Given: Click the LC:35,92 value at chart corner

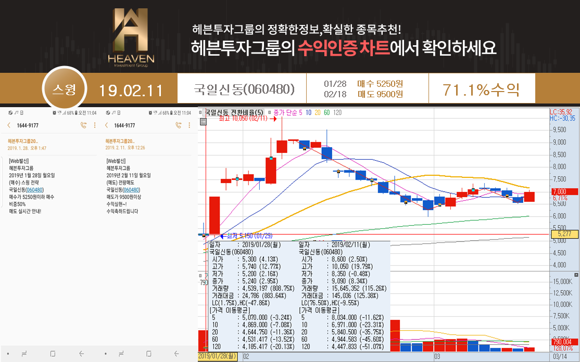Looking at the screenshot, I should 561,112.
